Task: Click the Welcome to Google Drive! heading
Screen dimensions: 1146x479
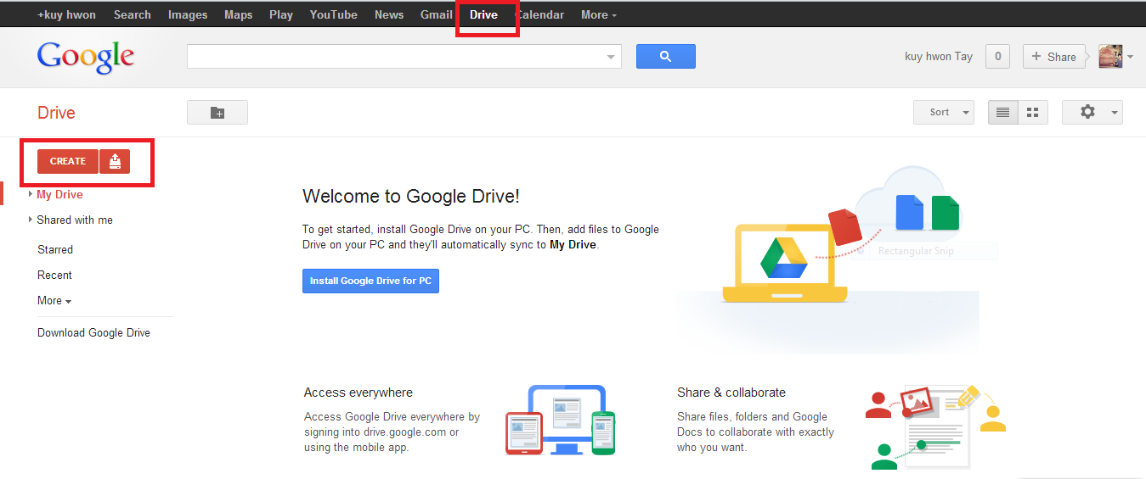Action: coord(411,196)
